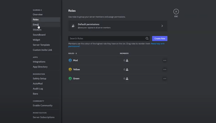Expand Default permissions with the chevron arrow
Image resolution: width=216 pixels, height=123 pixels.
pos(162,26)
